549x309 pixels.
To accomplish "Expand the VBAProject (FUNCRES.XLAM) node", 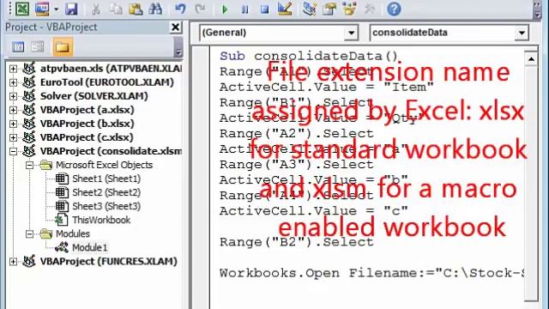I will pyautogui.click(x=14, y=261).
